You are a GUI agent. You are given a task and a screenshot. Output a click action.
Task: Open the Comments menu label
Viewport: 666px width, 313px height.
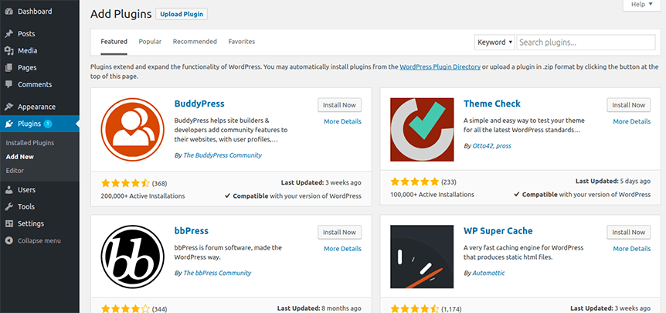point(35,84)
